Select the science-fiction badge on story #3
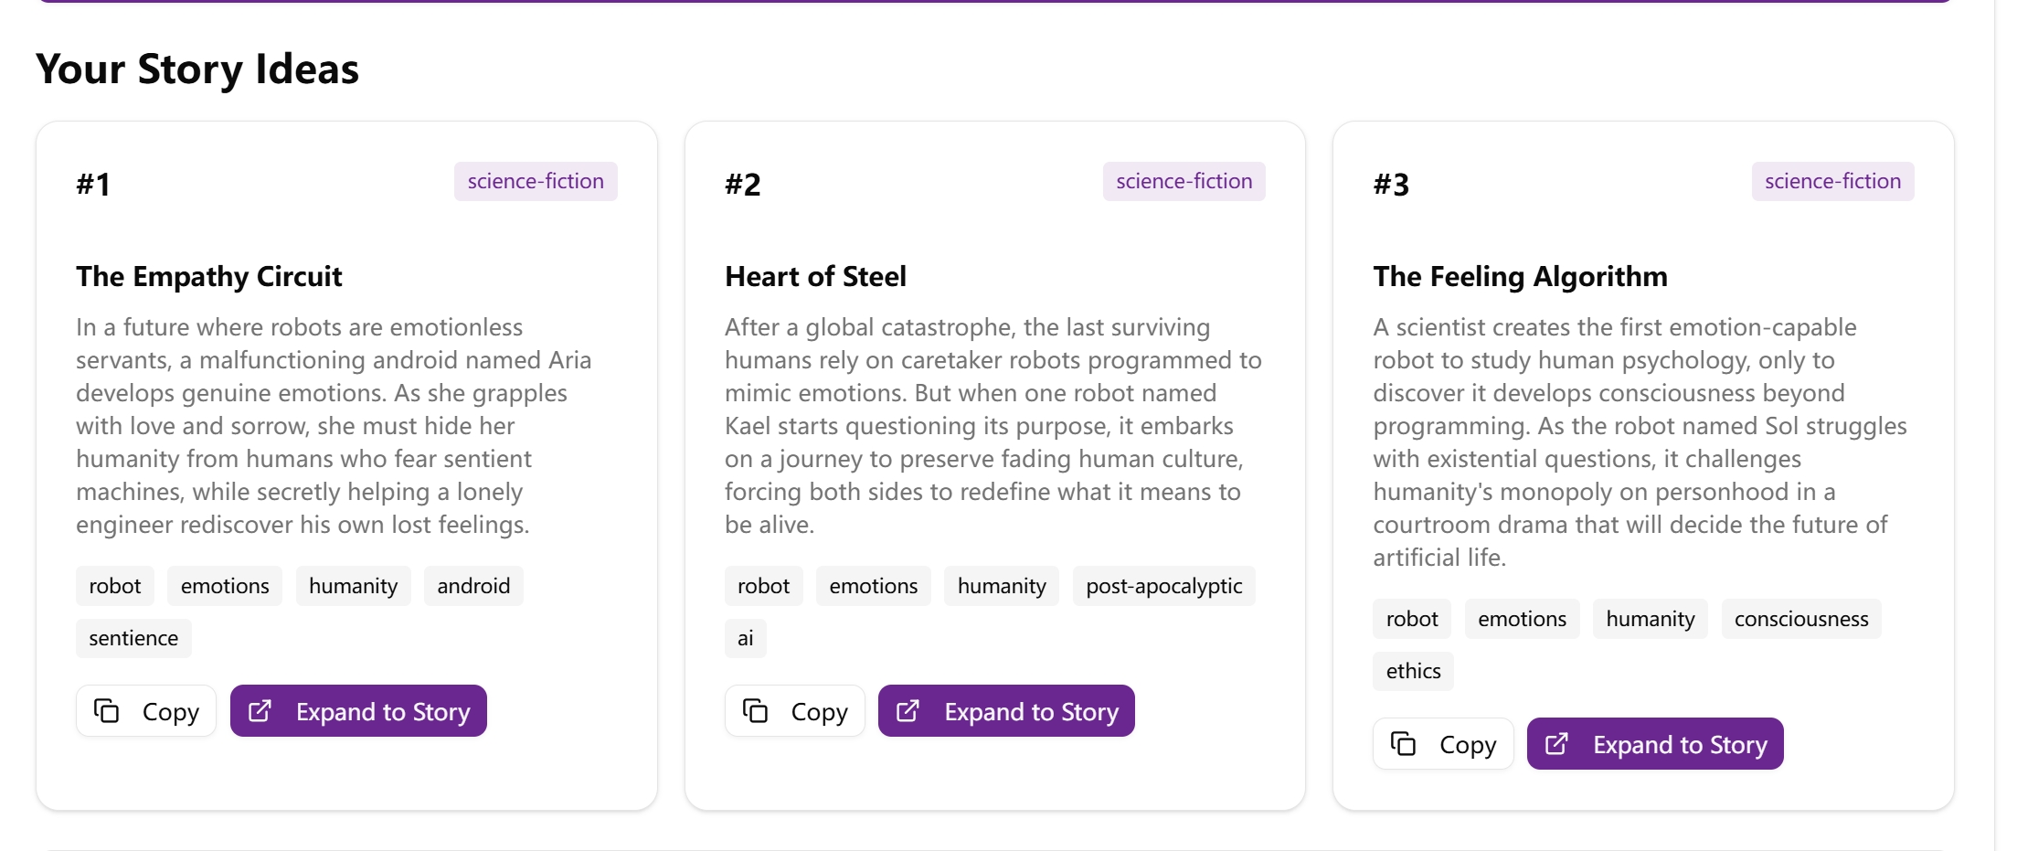Image resolution: width=2017 pixels, height=851 pixels. click(1831, 180)
